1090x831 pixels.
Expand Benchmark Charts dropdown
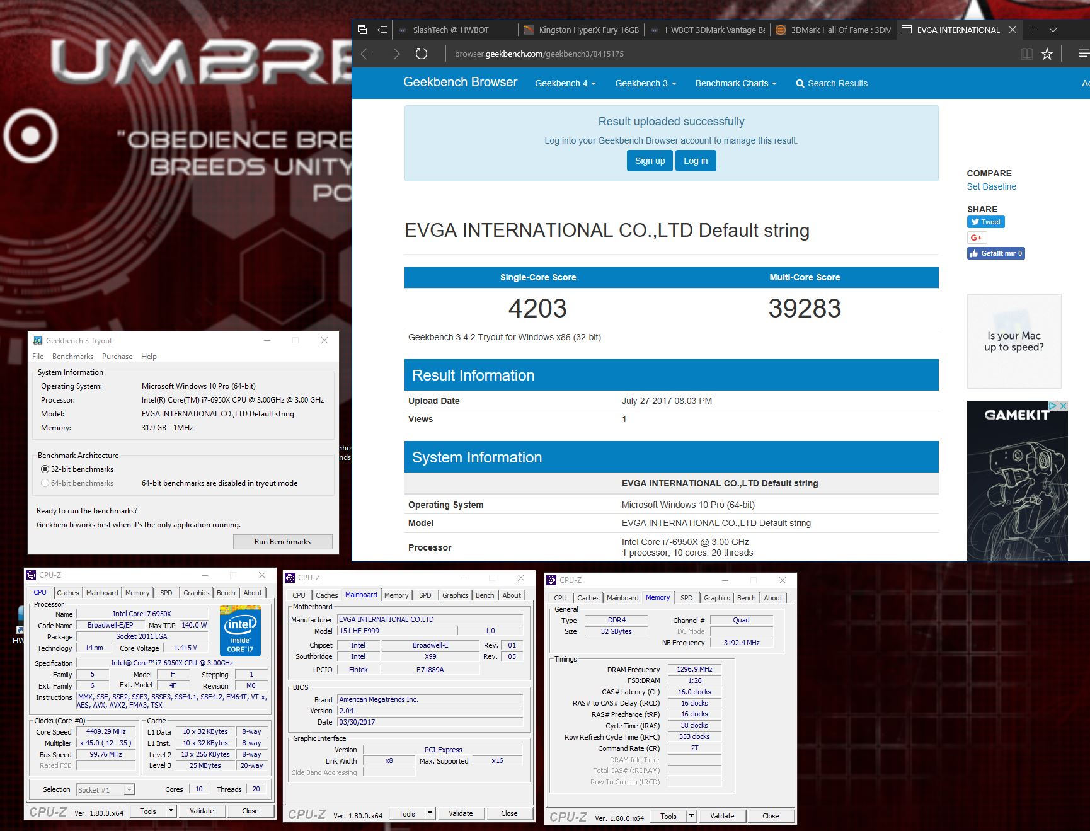735,83
